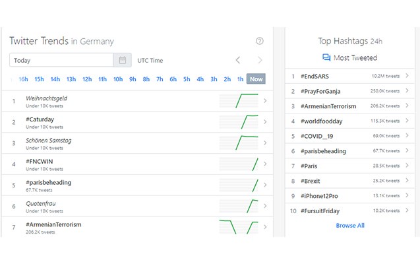This screenshot has height=264, width=420.
Task: Select the 2h time tab
Action: tap(227, 79)
